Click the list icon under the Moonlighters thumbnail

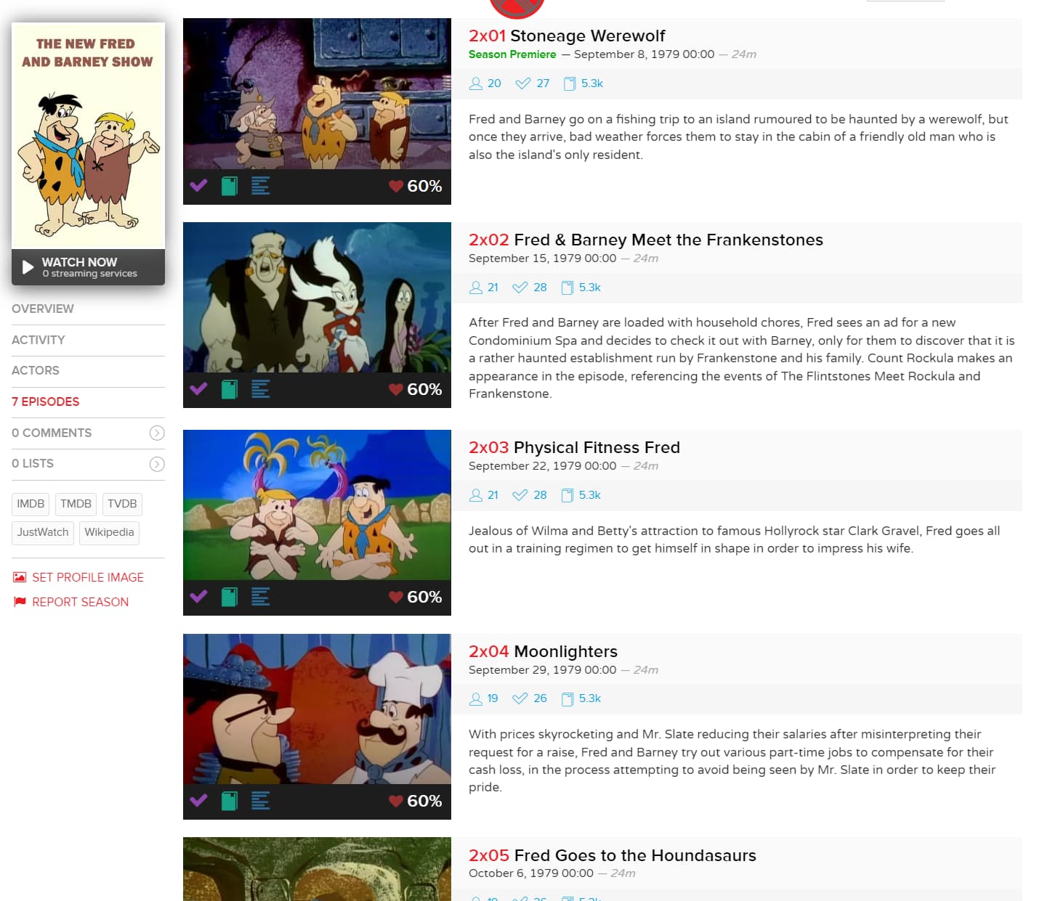pyautogui.click(x=261, y=802)
